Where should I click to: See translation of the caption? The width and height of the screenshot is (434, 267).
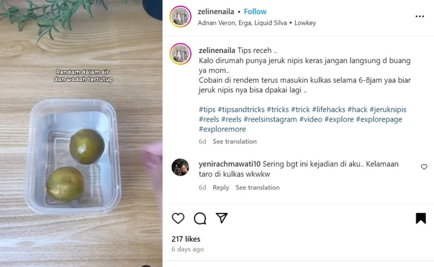(234, 141)
